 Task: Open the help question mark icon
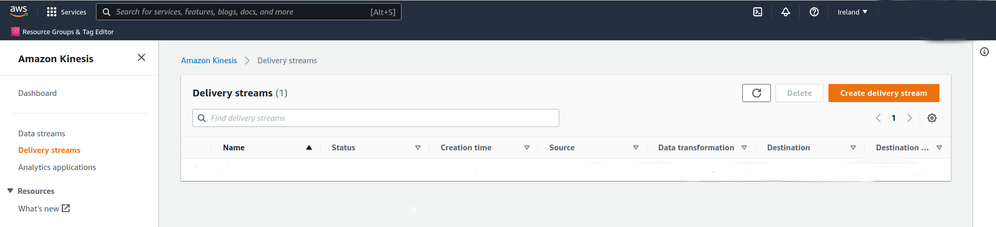point(814,12)
